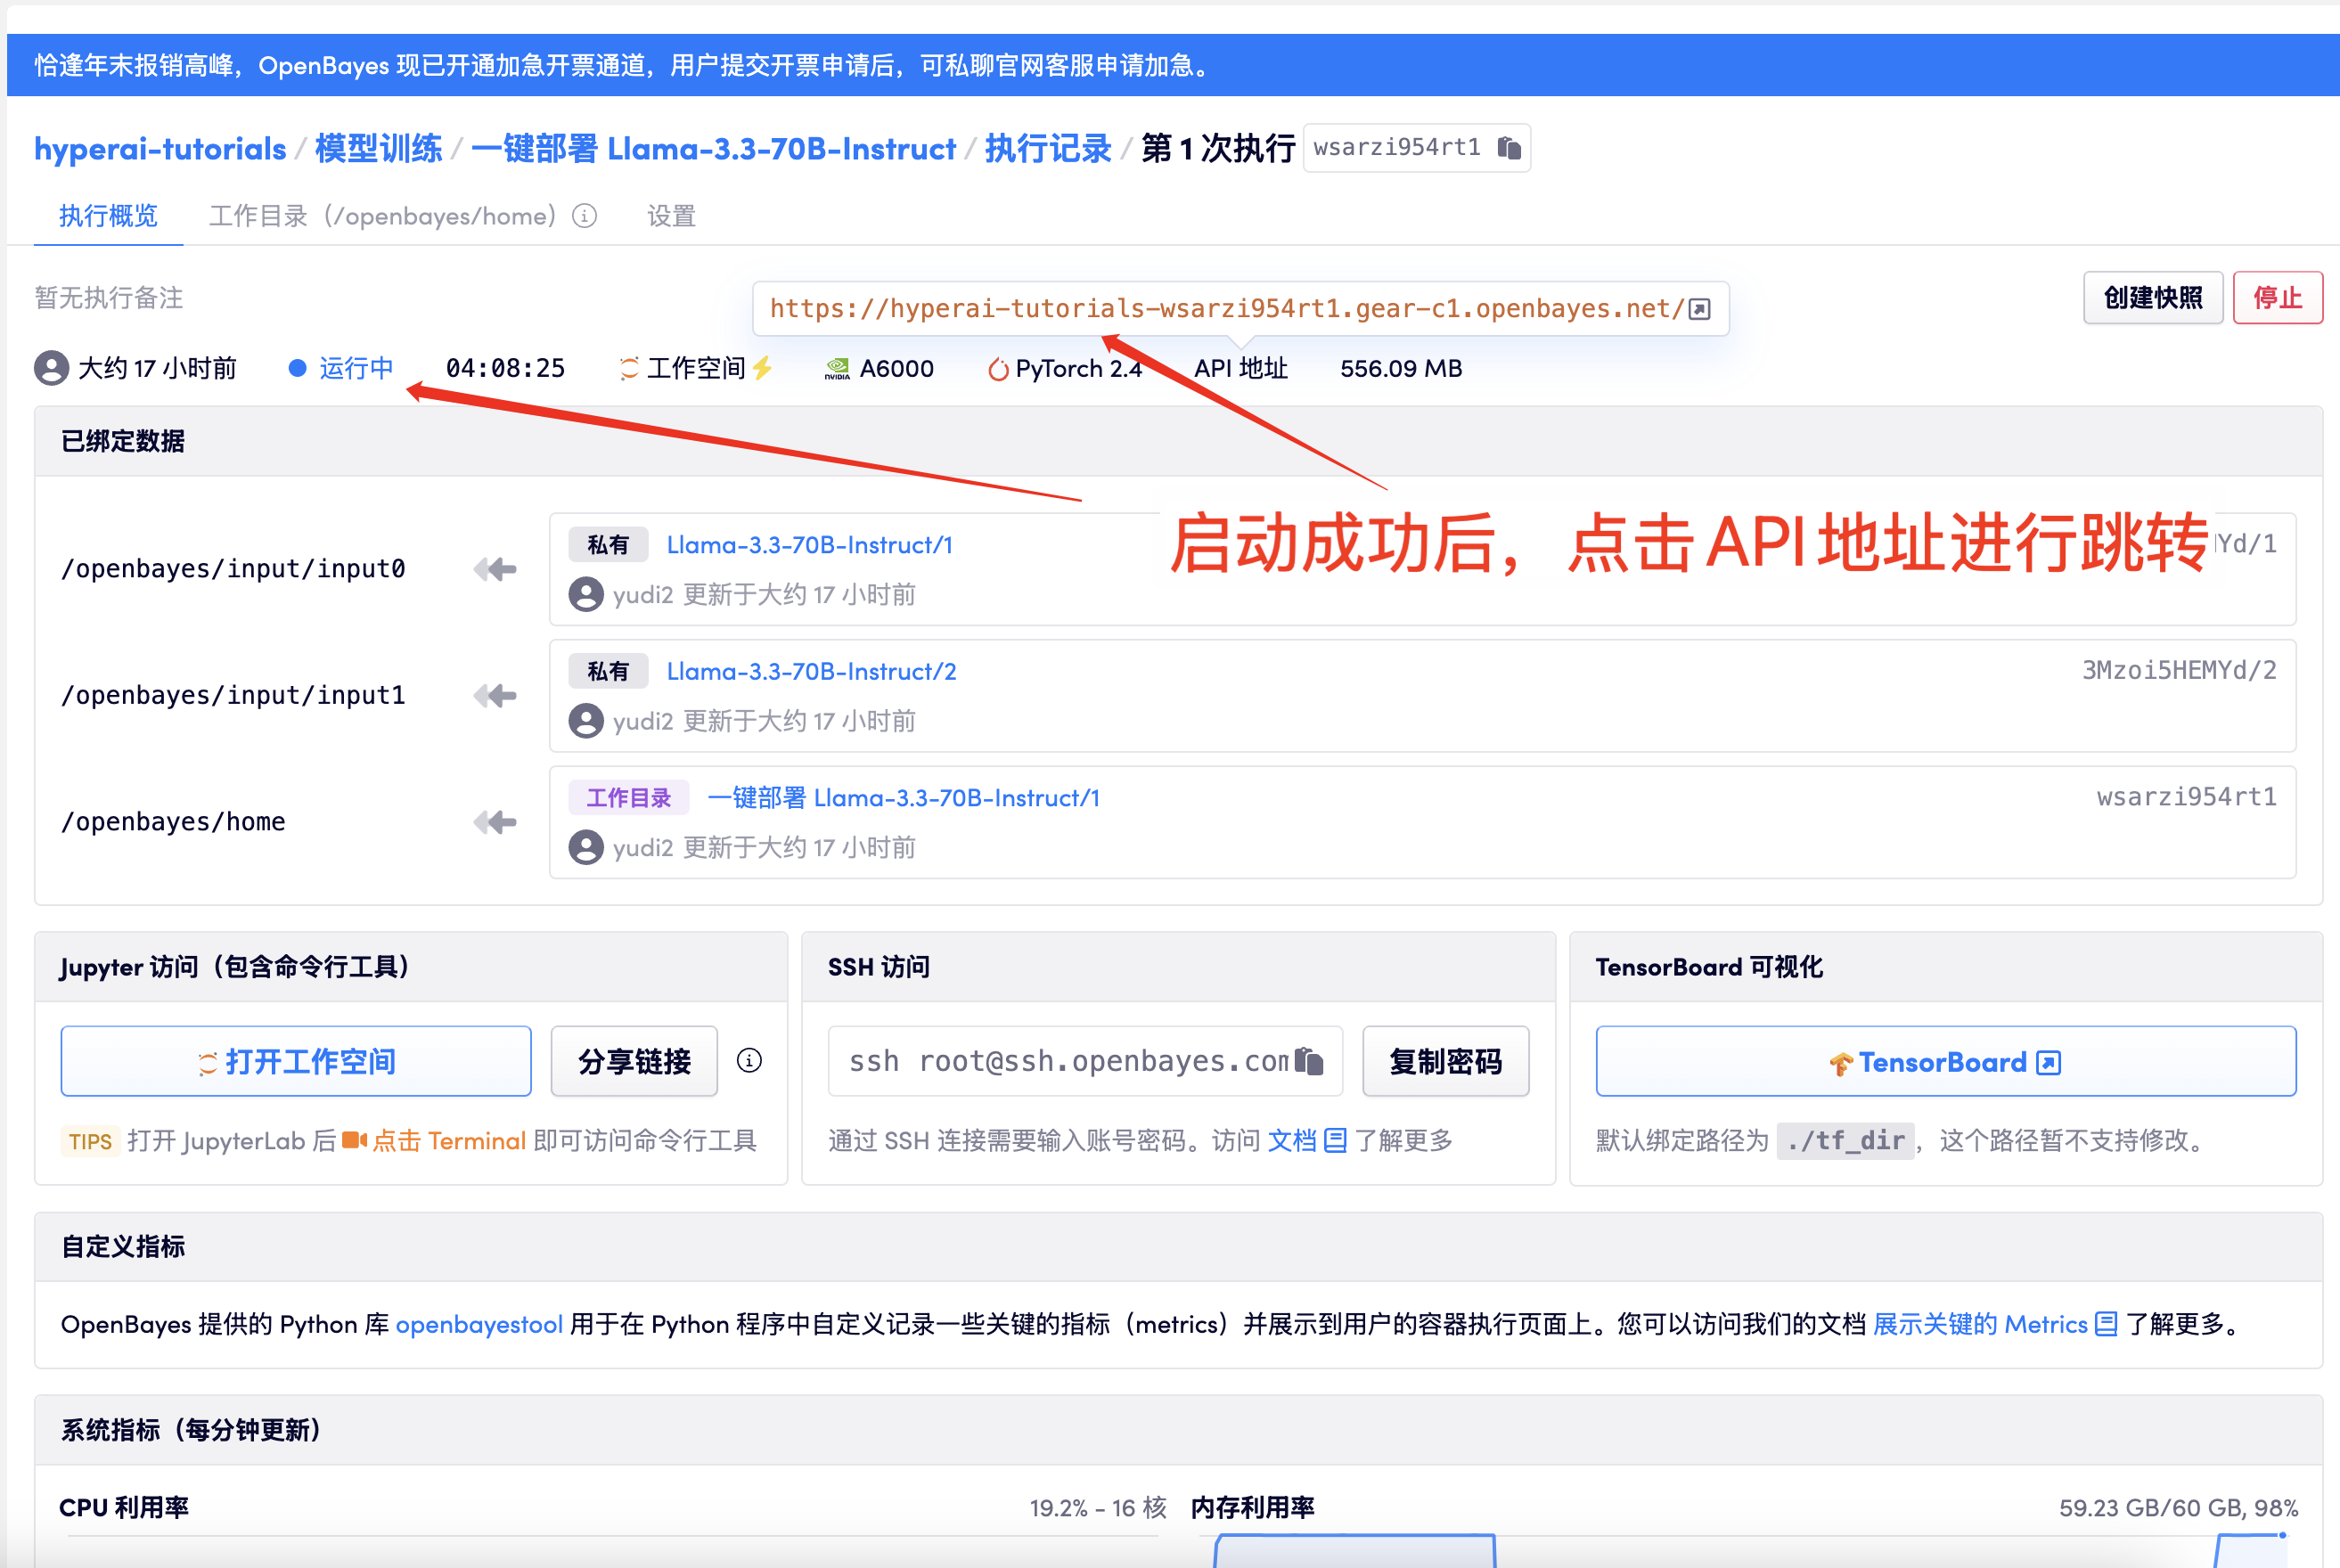
Task: Click the 执行记录 breadcrumb link
Action: click(x=1048, y=148)
